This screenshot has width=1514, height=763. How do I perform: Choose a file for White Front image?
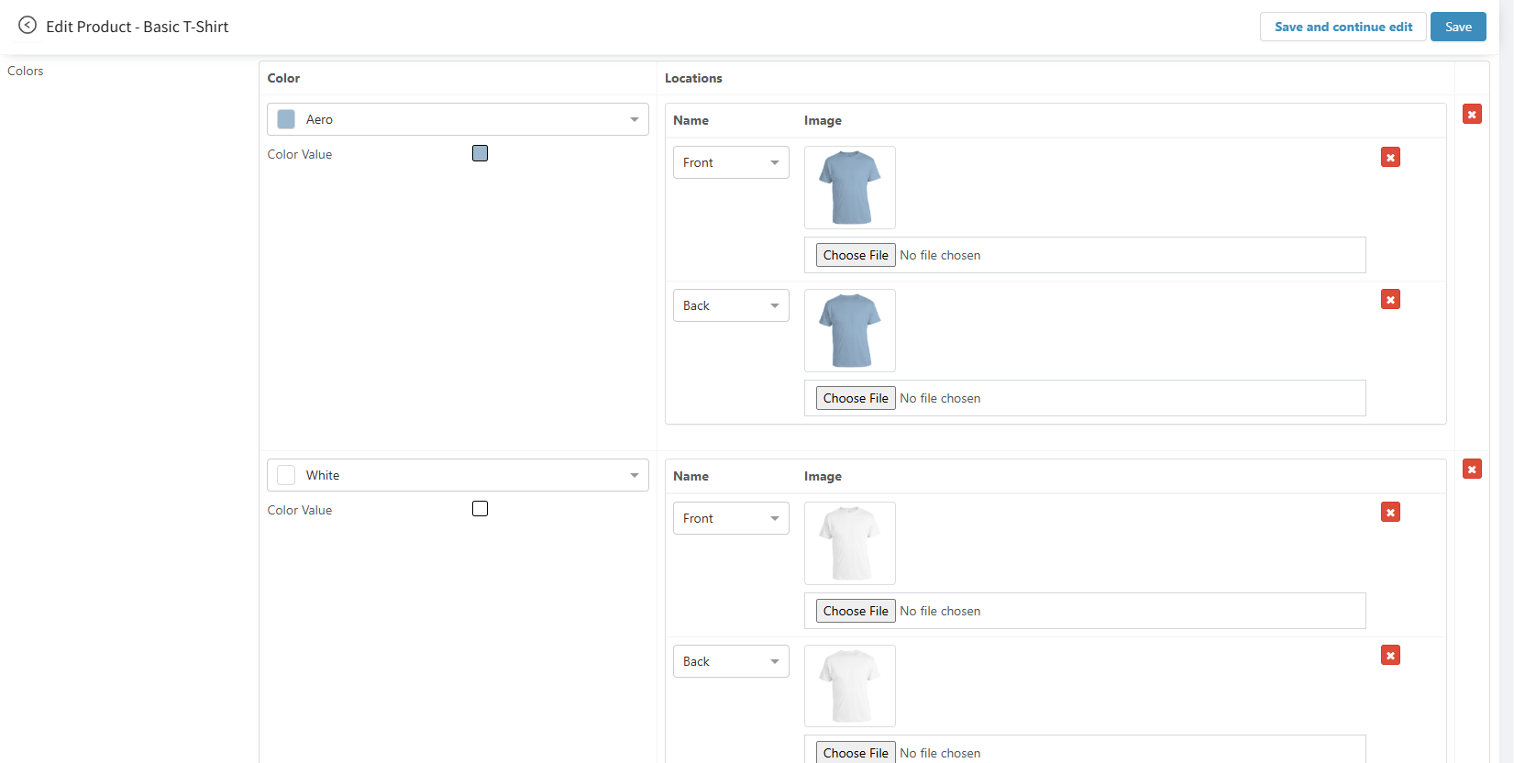(856, 611)
